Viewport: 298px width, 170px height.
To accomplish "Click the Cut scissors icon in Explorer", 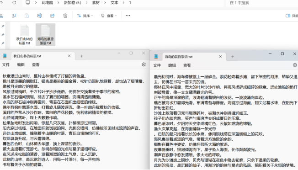I will point(1,16).
